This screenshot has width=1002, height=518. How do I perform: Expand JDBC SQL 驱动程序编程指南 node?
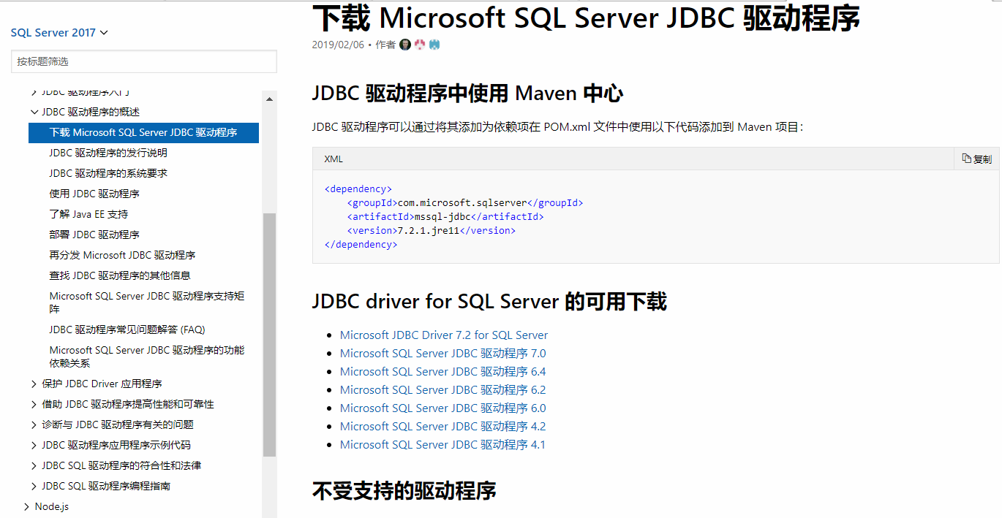(34, 486)
